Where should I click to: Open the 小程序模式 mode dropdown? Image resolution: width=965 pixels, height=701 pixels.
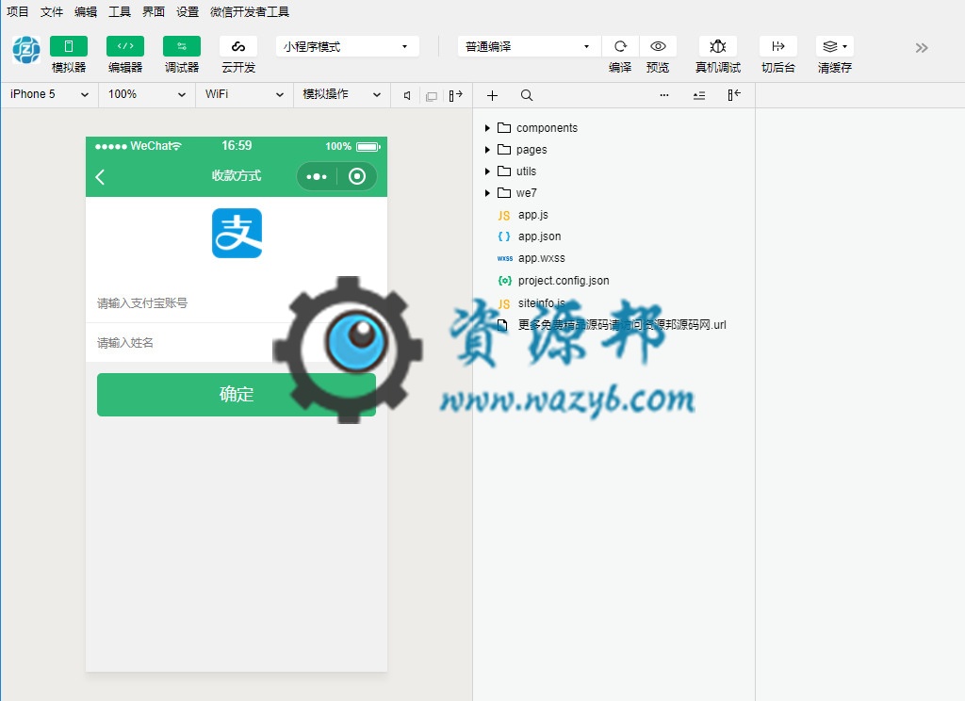click(x=347, y=46)
